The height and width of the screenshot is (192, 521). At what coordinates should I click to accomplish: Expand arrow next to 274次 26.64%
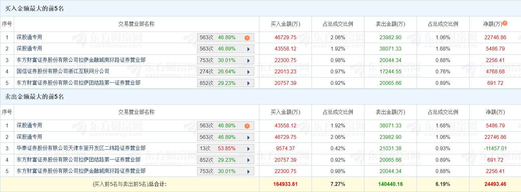[x=248, y=72]
